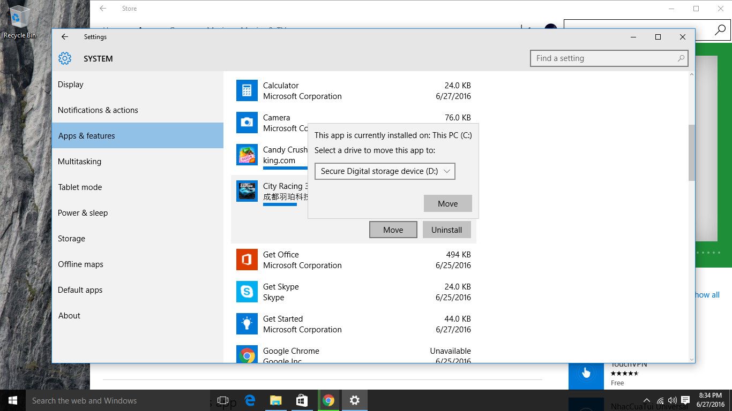The image size is (732, 411).
Task: Select the Calculator app name
Action: [x=281, y=86]
